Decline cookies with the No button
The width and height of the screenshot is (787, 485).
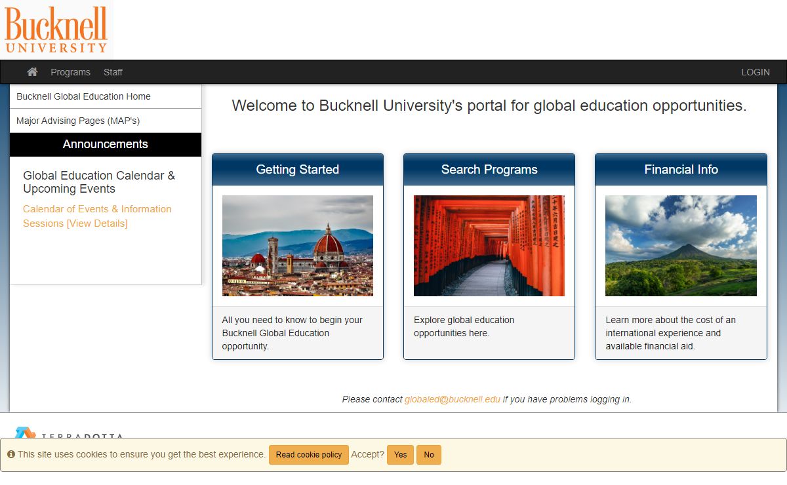pos(428,455)
